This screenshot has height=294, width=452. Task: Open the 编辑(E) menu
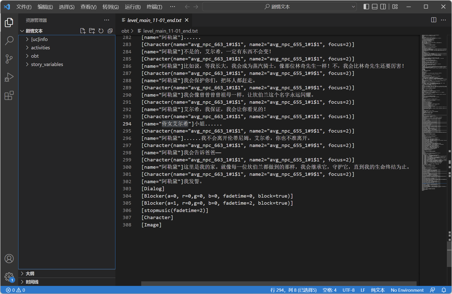pyautogui.click(x=45, y=6)
